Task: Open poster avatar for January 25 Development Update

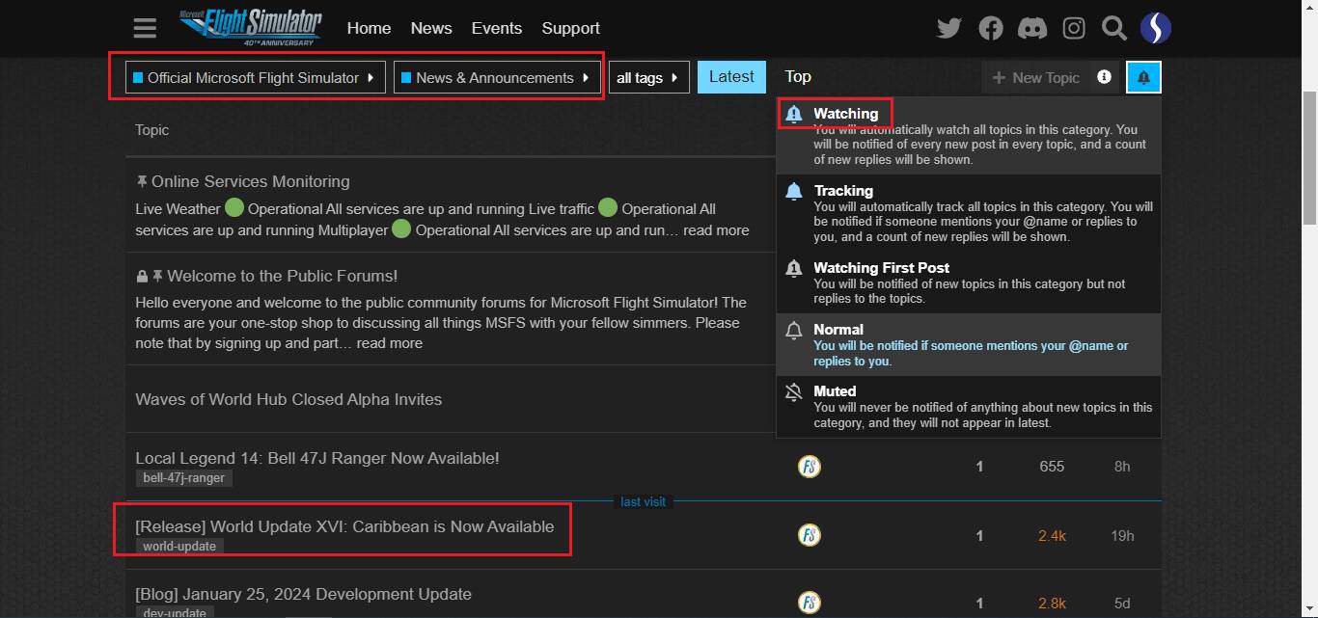Action: pos(810,603)
